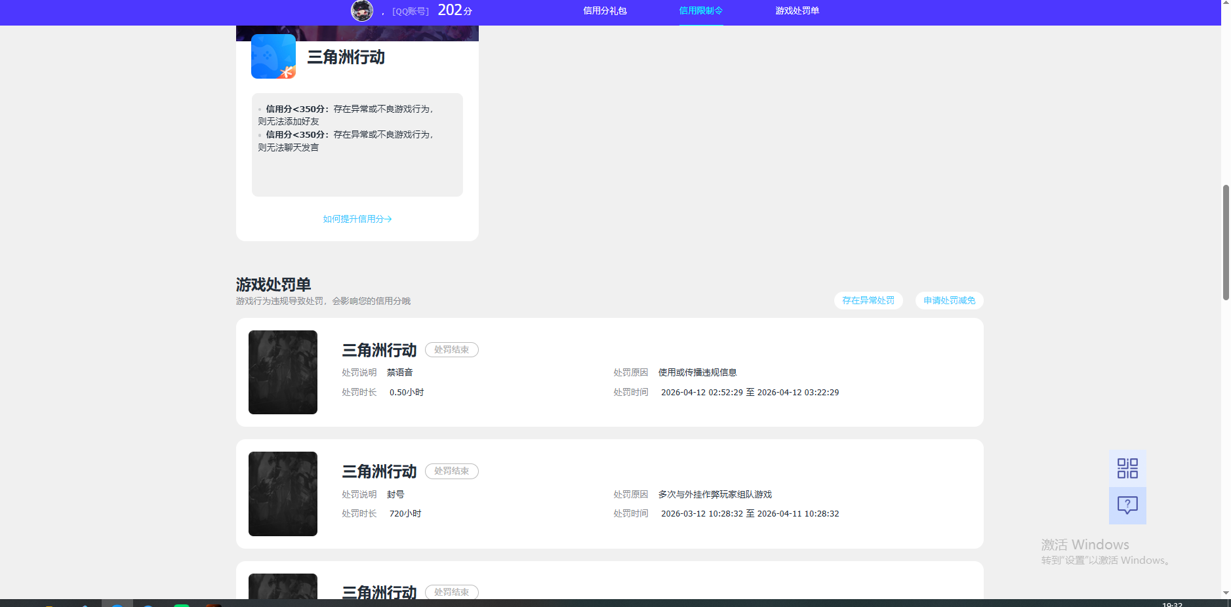This screenshot has width=1231, height=607.
Task: Click the 三角洲行动 title of the 禁语音 card
Action: [x=379, y=350]
